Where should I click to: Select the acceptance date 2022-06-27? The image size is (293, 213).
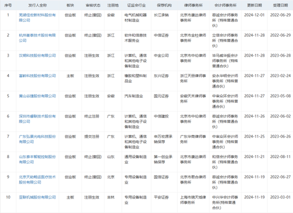[280, 177]
